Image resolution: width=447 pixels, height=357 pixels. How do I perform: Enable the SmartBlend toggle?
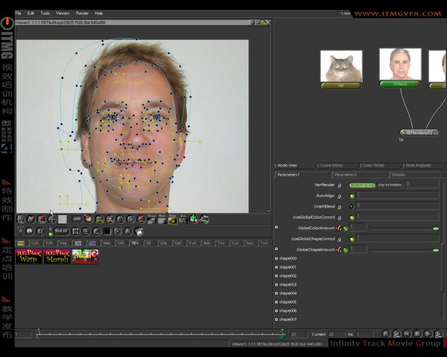(352, 206)
